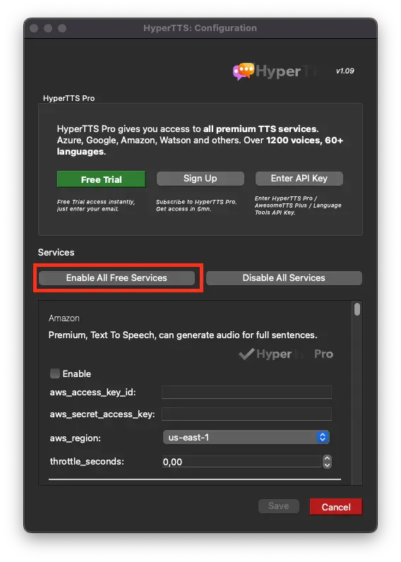Click the 'Premium, Text To Speech' description
Screen dimensions: 401x562
(x=183, y=335)
